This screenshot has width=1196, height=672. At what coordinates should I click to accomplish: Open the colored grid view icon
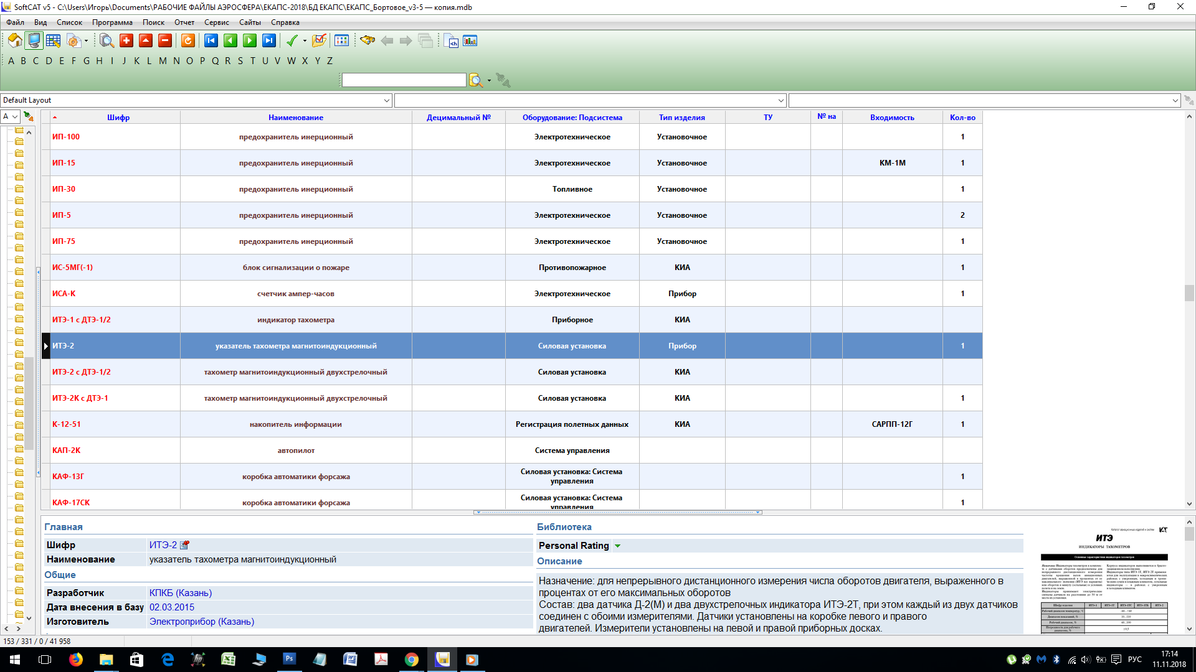click(x=341, y=41)
